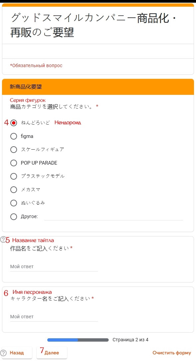Choose the スケールフィギュア radio button

click(x=14, y=150)
